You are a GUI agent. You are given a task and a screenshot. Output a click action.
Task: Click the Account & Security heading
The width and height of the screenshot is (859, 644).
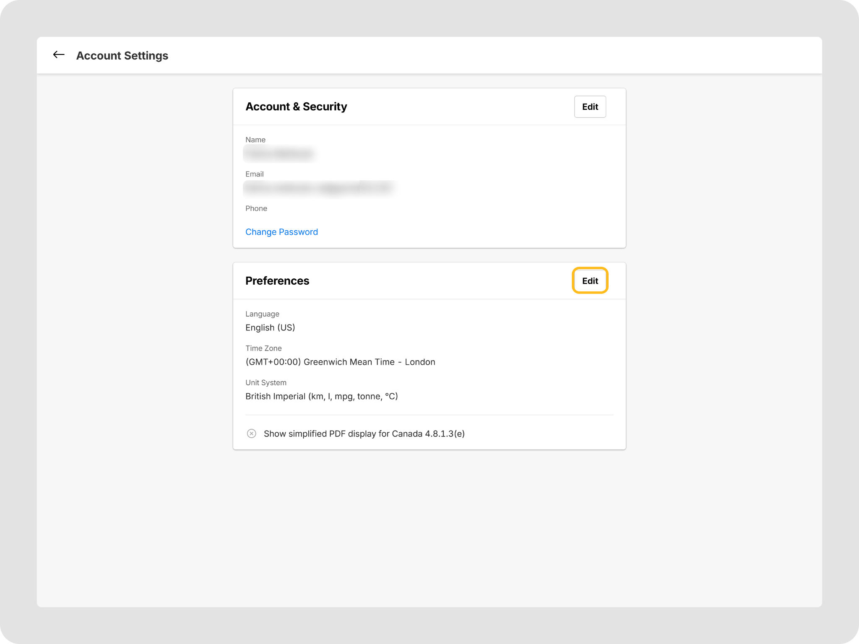tap(296, 106)
